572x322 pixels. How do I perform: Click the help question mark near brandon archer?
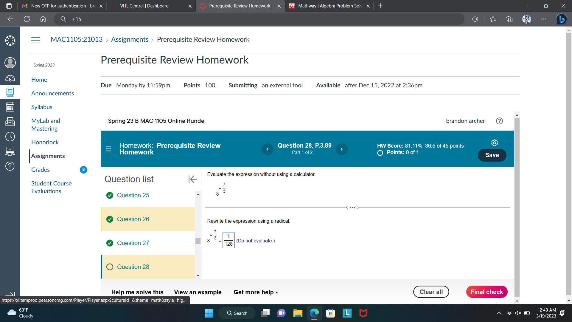pyautogui.click(x=499, y=121)
